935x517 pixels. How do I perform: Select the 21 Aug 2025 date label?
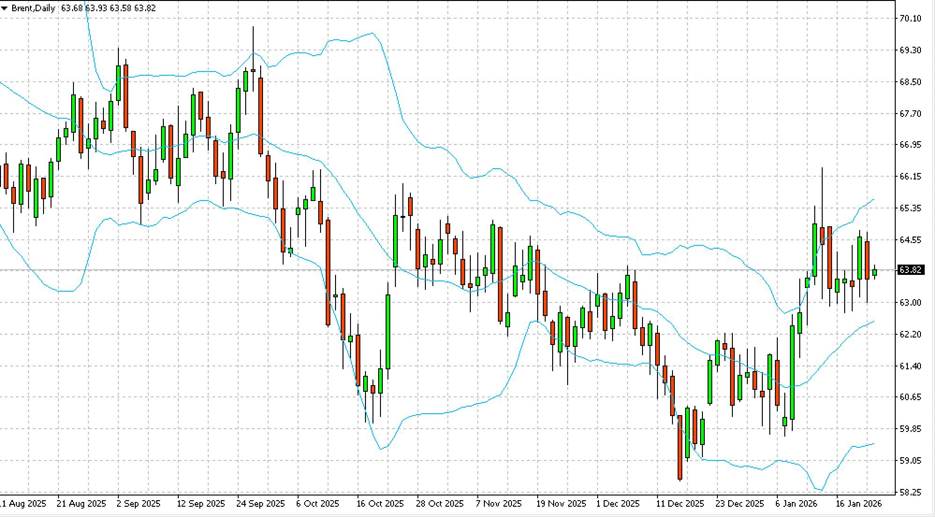[x=81, y=504]
